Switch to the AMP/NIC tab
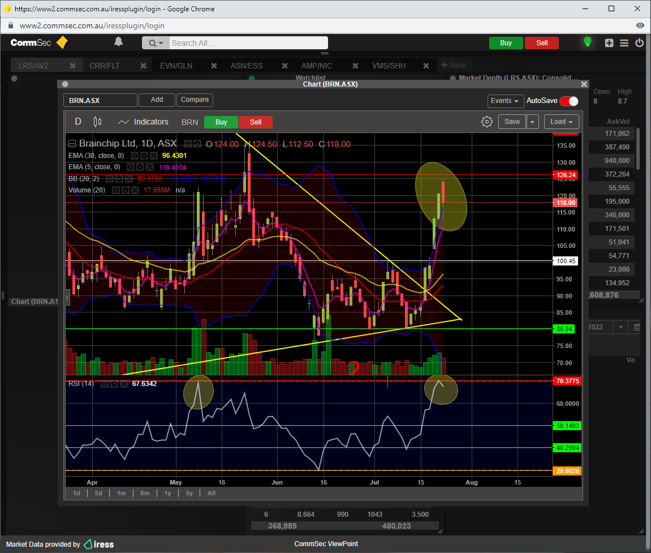Image resolution: width=651 pixels, height=553 pixels. tap(316, 66)
